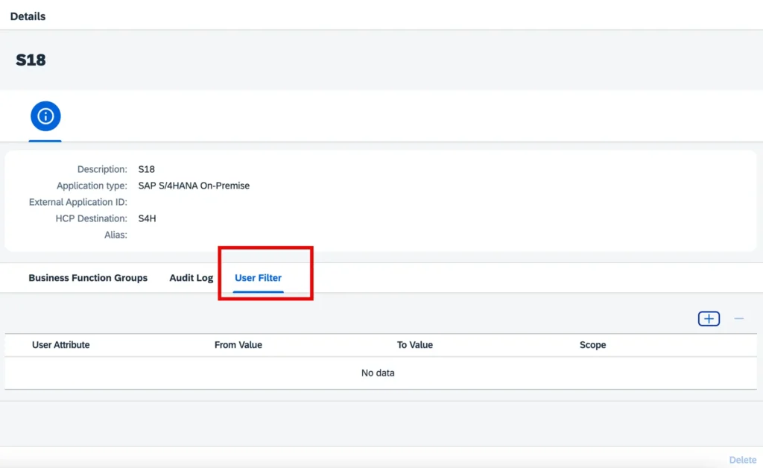Open the information icon tab

point(45,116)
